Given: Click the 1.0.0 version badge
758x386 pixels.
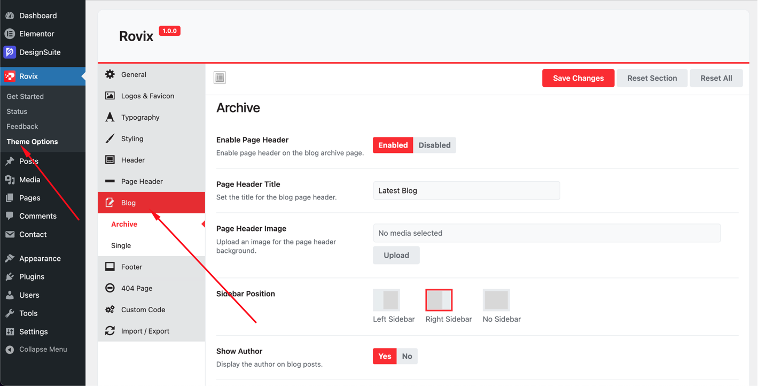Looking at the screenshot, I should tap(169, 31).
